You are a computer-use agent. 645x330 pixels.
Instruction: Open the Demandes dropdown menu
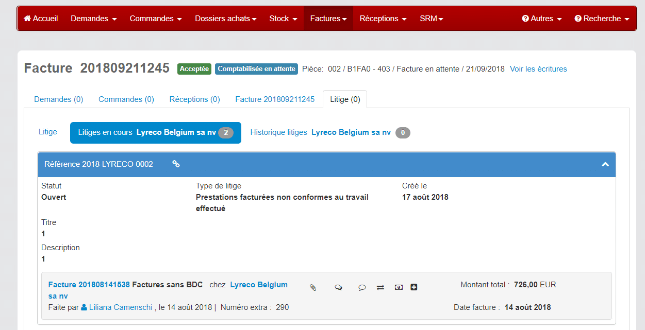coord(94,19)
